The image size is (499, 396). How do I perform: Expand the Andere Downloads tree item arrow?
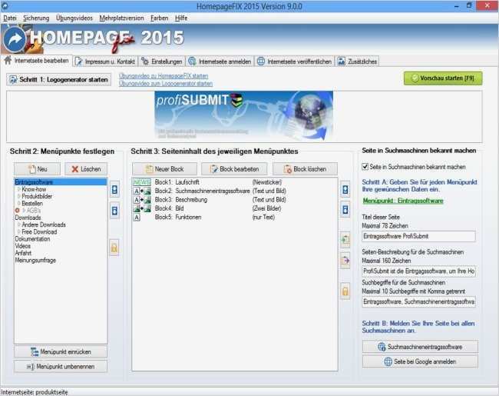pyautogui.click(x=19, y=225)
